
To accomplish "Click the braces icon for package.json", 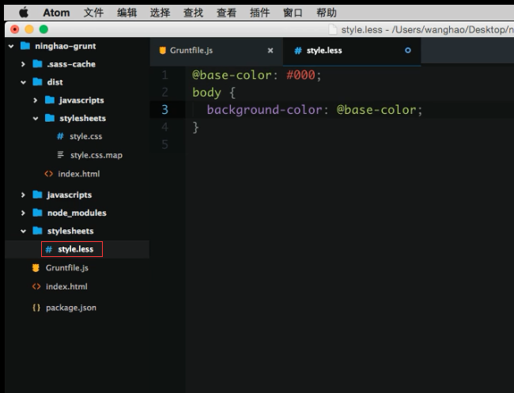I will pos(36,308).
